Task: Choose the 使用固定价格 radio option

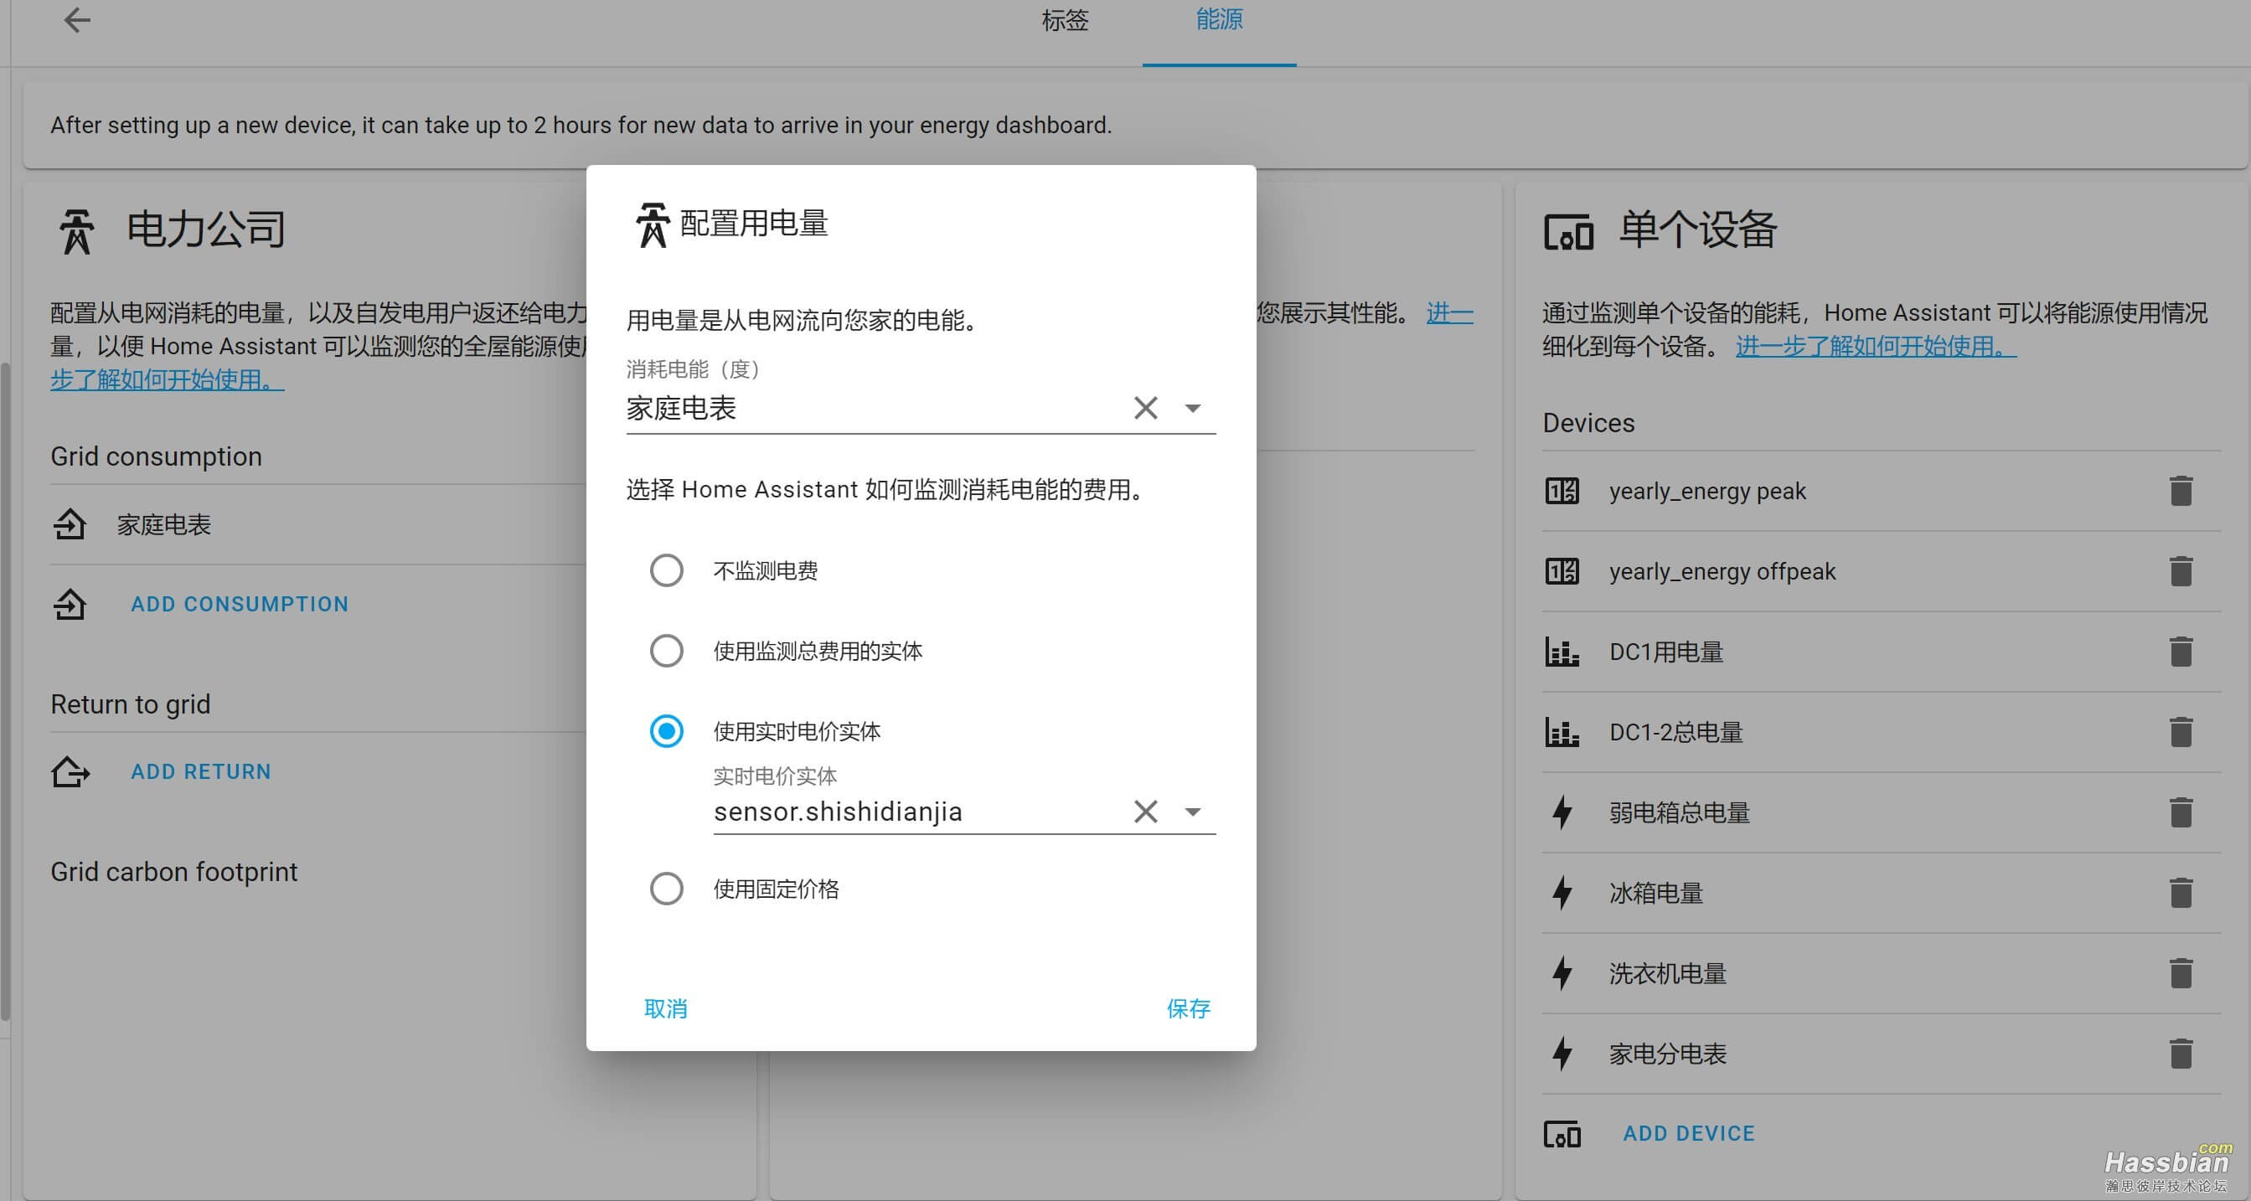Action: coord(666,889)
